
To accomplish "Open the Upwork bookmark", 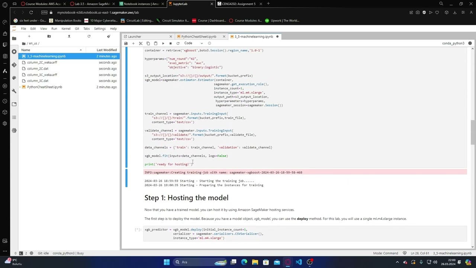I will [282, 20].
